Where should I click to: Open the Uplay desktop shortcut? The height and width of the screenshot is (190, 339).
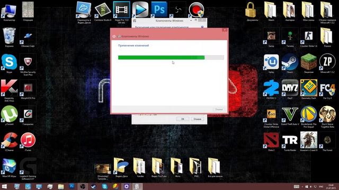(x=271, y=63)
